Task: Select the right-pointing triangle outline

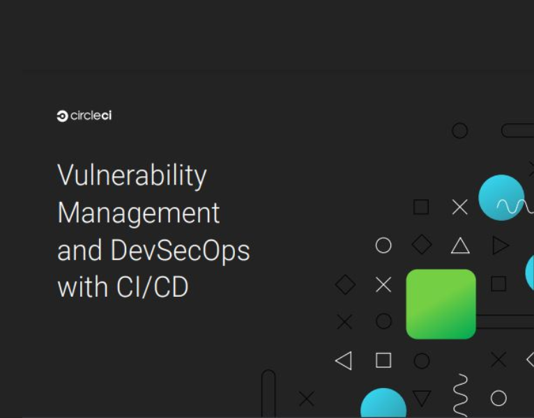Action: click(x=500, y=245)
